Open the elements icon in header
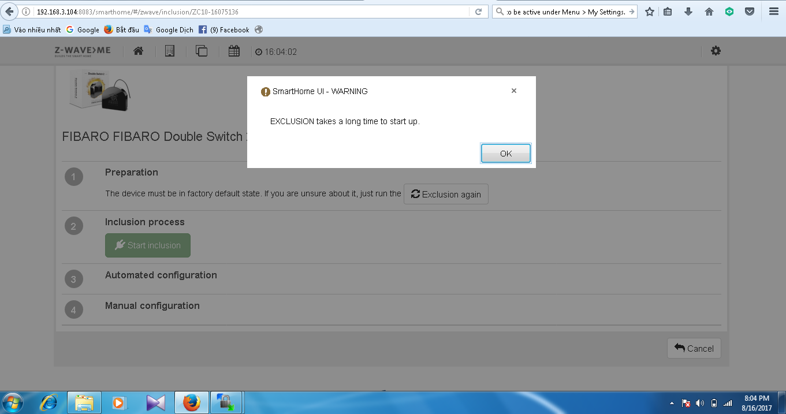The height and width of the screenshot is (414, 786). (x=202, y=51)
